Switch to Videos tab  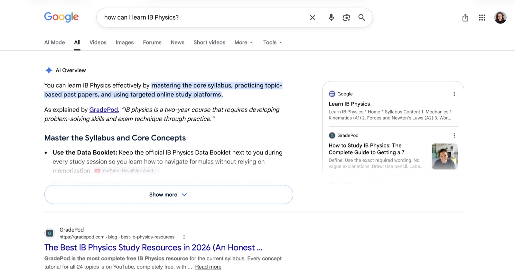[x=98, y=43]
